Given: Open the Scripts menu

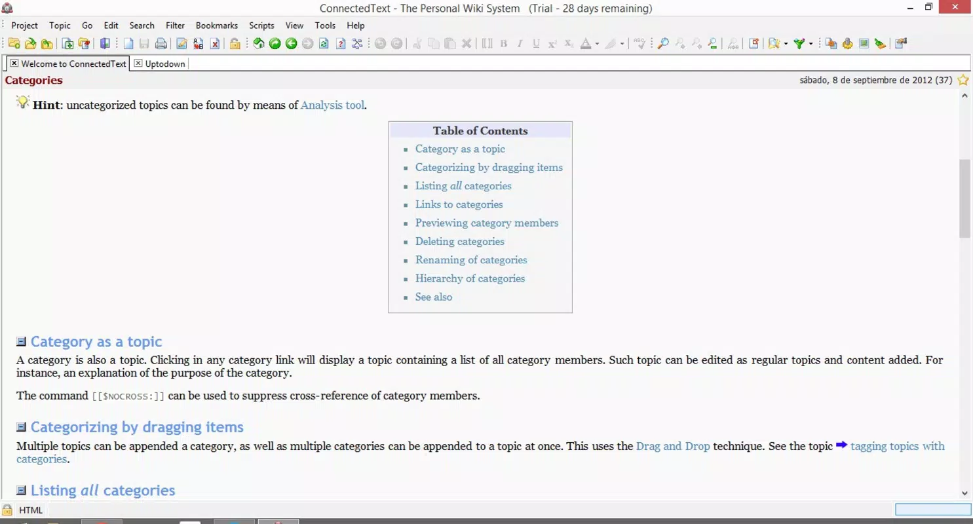Looking at the screenshot, I should [261, 26].
